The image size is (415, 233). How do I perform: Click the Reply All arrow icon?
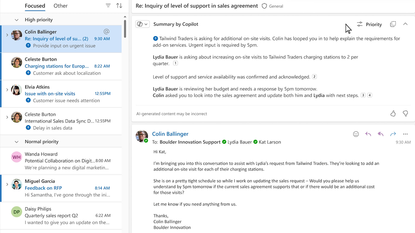point(381,134)
